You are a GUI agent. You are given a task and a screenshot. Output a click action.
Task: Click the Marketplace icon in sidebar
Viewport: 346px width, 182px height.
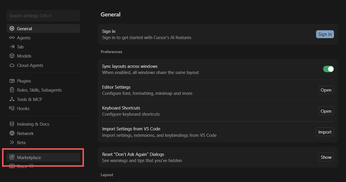12,157
